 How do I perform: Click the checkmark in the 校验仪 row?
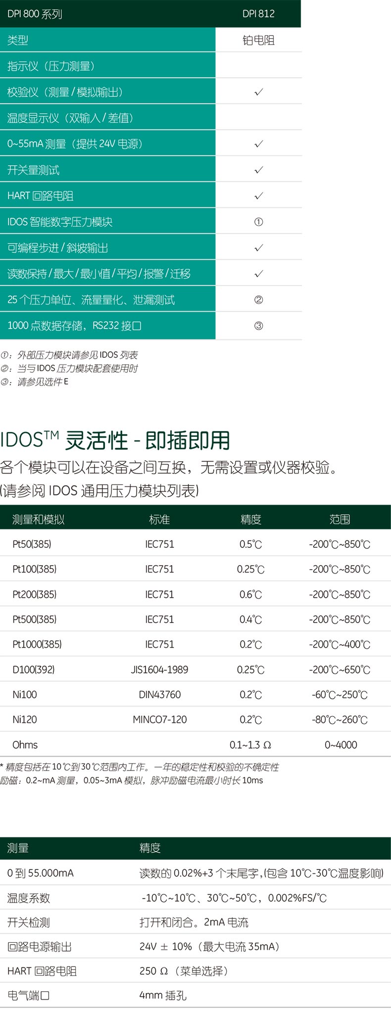[258, 92]
